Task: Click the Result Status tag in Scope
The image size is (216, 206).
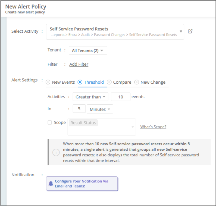Action: pyautogui.click(x=83, y=123)
